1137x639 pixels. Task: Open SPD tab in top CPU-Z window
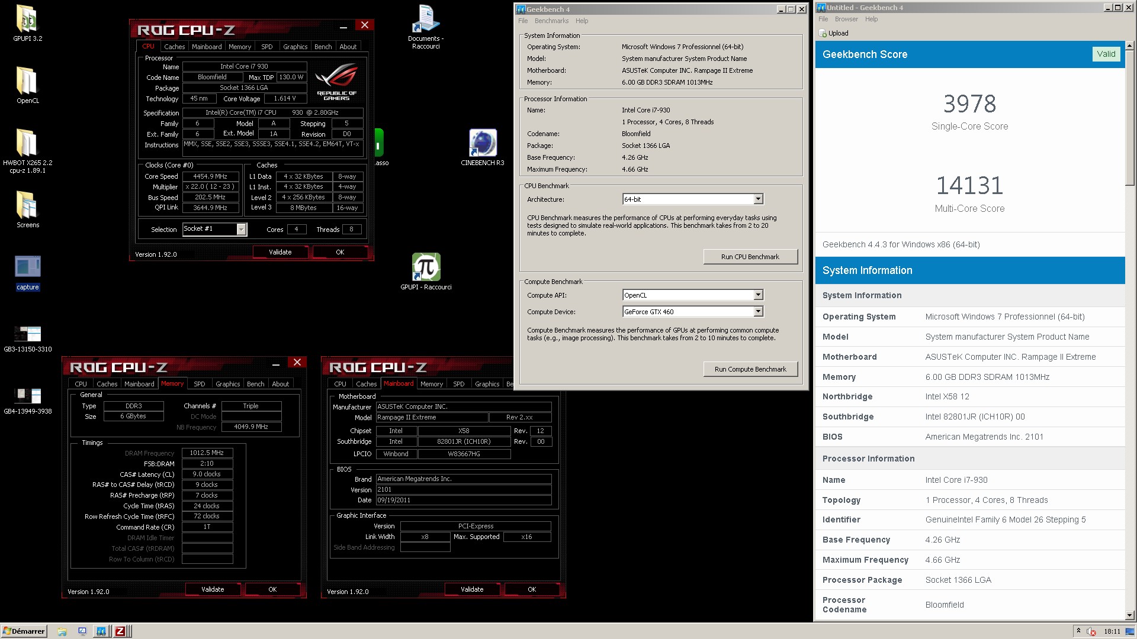[267, 47]
